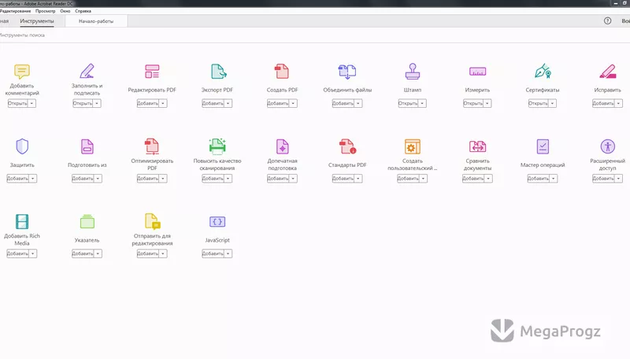This screenshot has width=630, height=359.
Task: Select the Create PDF icon
Action: (282, 72)
